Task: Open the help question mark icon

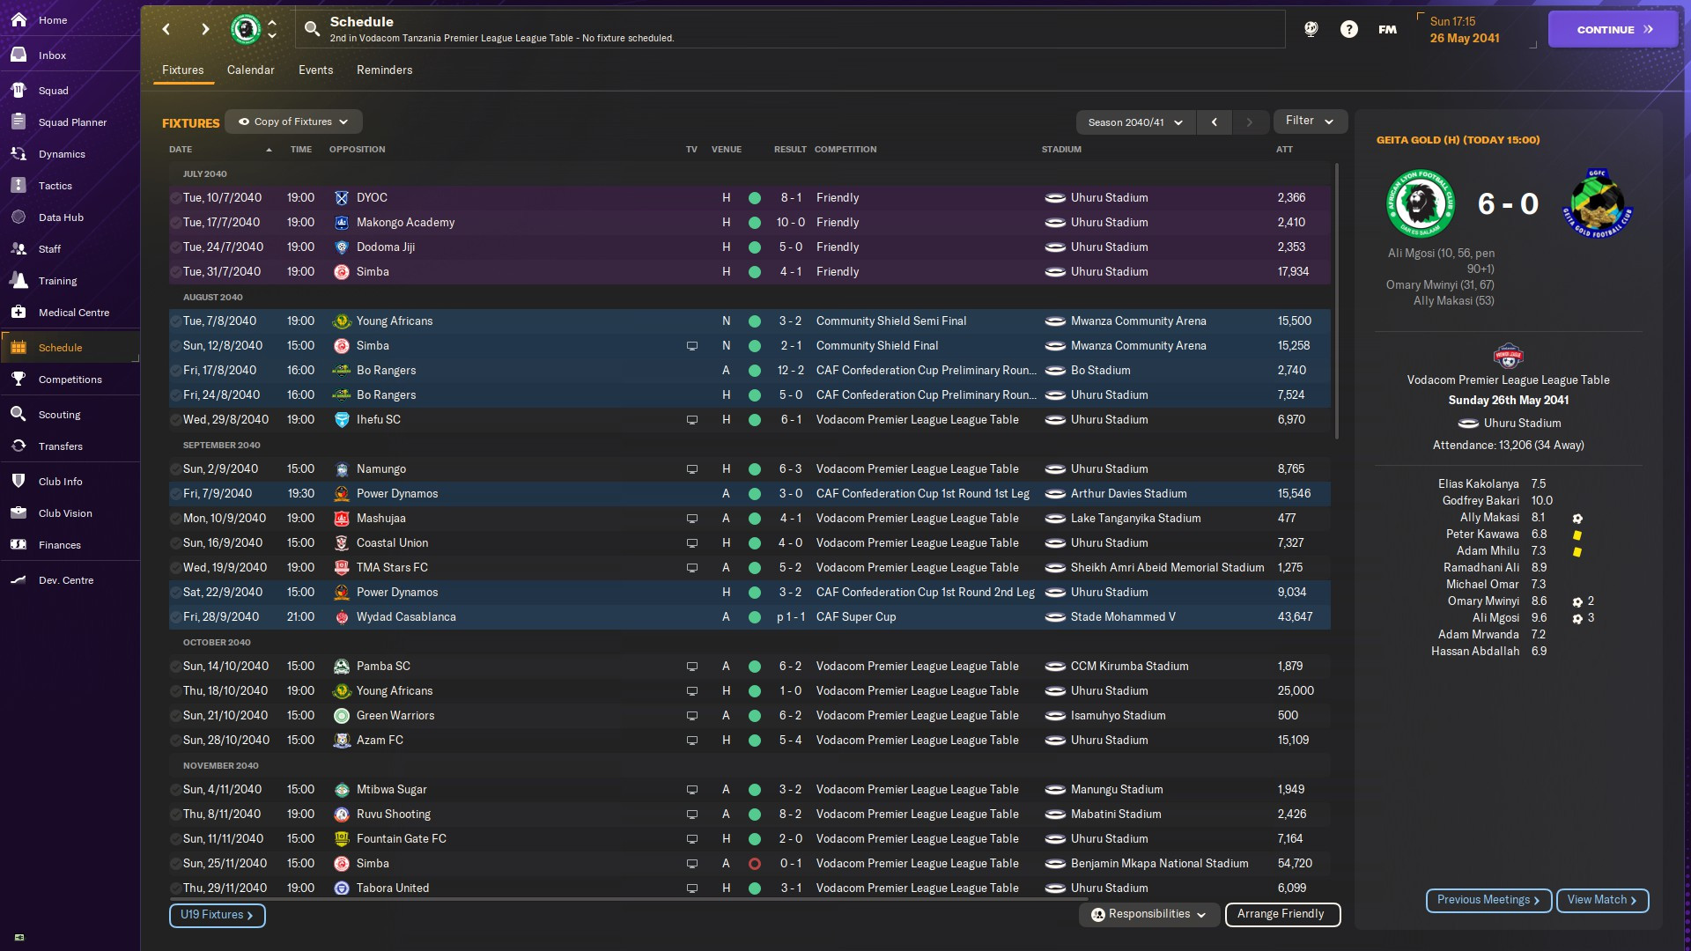Action: point(1348,29)
